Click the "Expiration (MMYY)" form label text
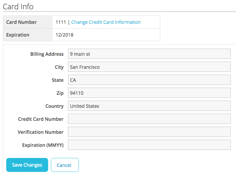 click(43, 145)
